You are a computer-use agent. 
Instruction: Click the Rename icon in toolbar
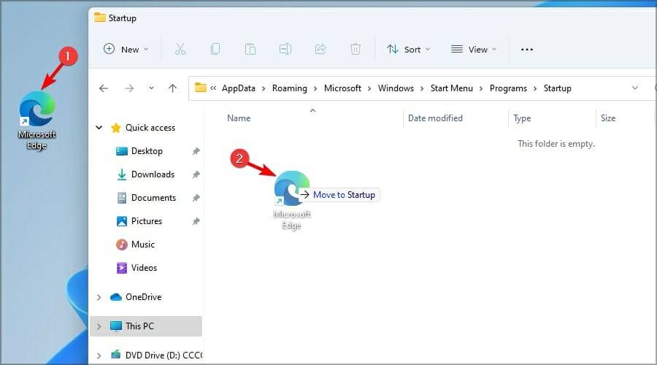[285, 50]
